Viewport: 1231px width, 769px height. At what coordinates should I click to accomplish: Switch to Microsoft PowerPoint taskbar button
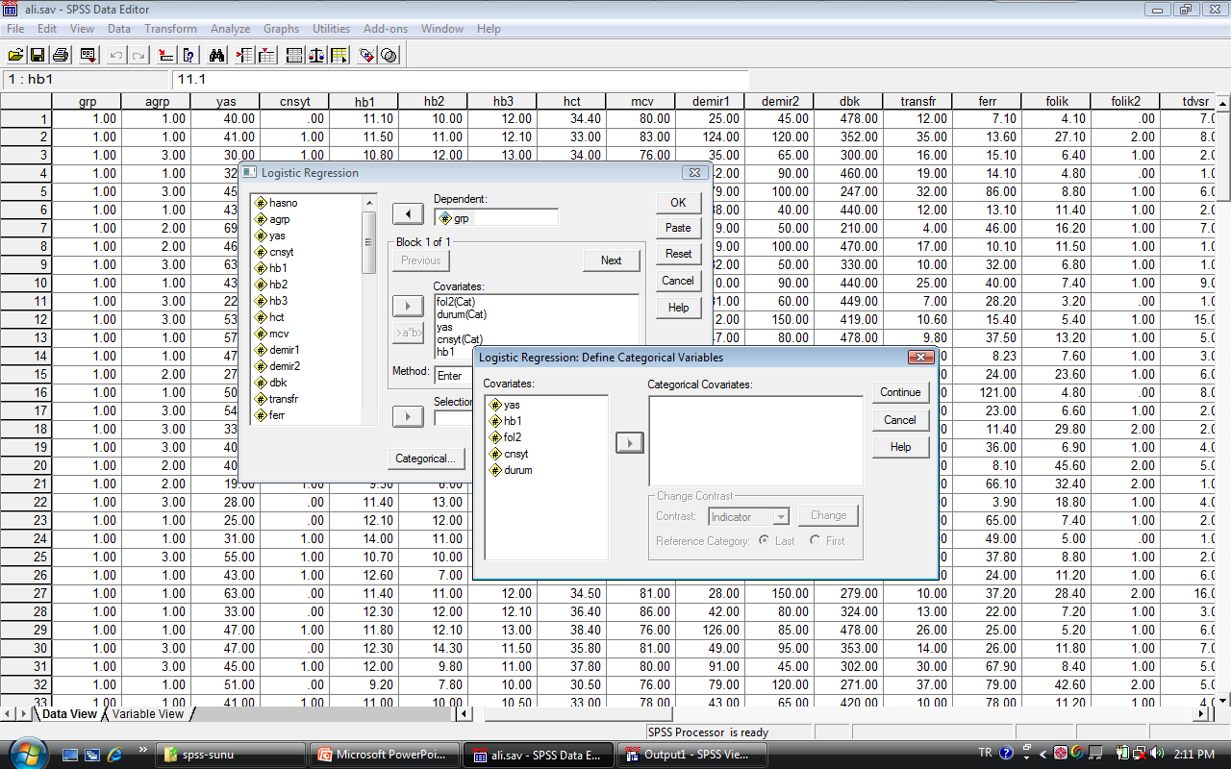(x=385, y=755)
